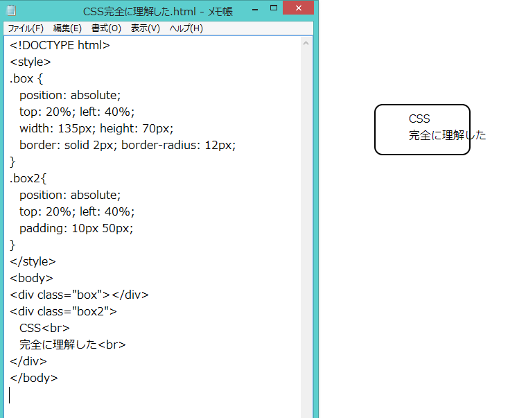Click the vertical scrollbar track in Notepad
This screenshot has width=517, height=418.
pos(306,231)
